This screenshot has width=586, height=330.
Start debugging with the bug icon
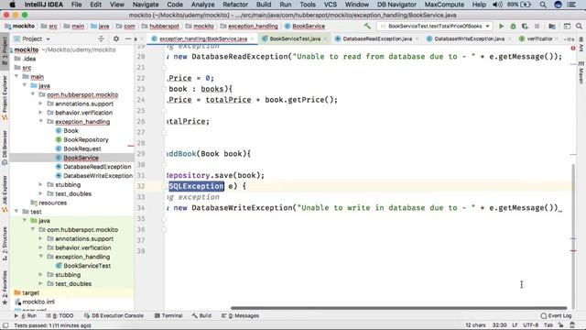click(513, 27)
